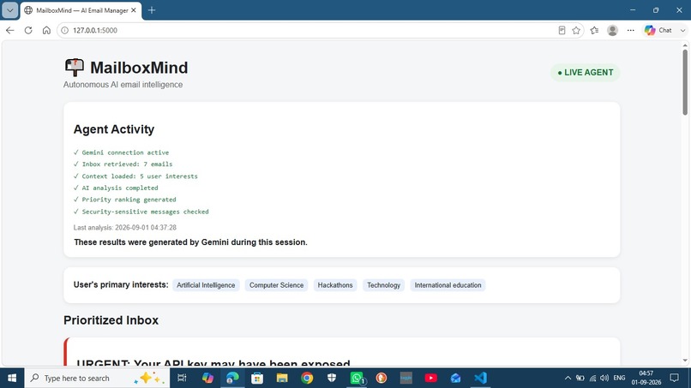691x388 pixels.
Task: Click 'Security-sensitive messages checked' log line
Action: [141, 212]
